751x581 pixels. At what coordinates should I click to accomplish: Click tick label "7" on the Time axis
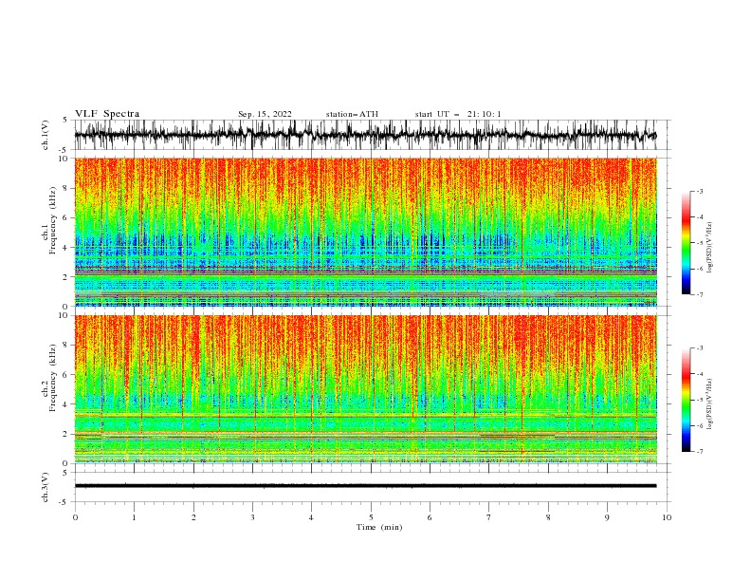coord(489,517)
